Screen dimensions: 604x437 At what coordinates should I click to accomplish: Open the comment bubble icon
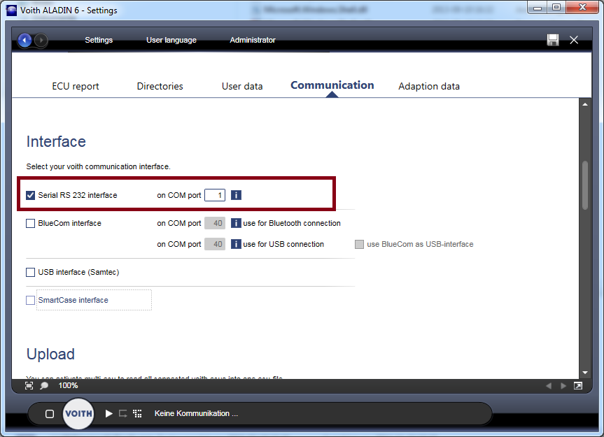point(44,385)
